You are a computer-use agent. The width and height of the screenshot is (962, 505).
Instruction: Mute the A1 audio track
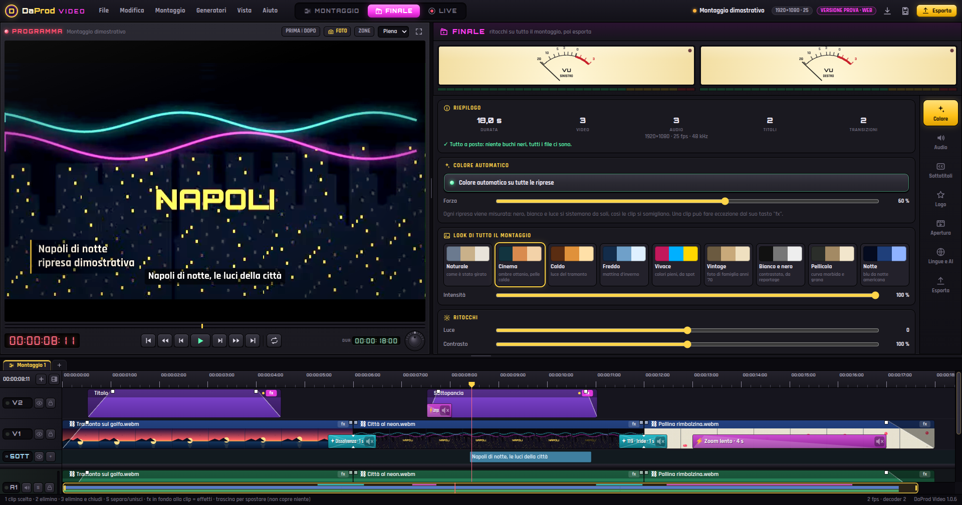pos(27,487)
